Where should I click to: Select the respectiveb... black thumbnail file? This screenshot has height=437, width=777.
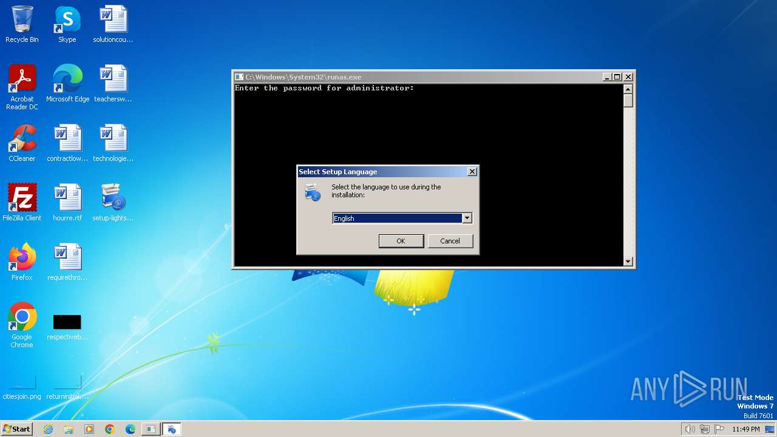[67, 327]
